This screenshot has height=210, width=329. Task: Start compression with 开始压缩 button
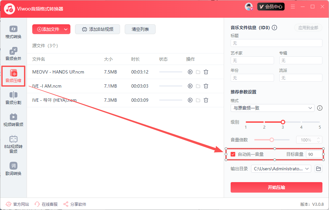coord(276,187)
